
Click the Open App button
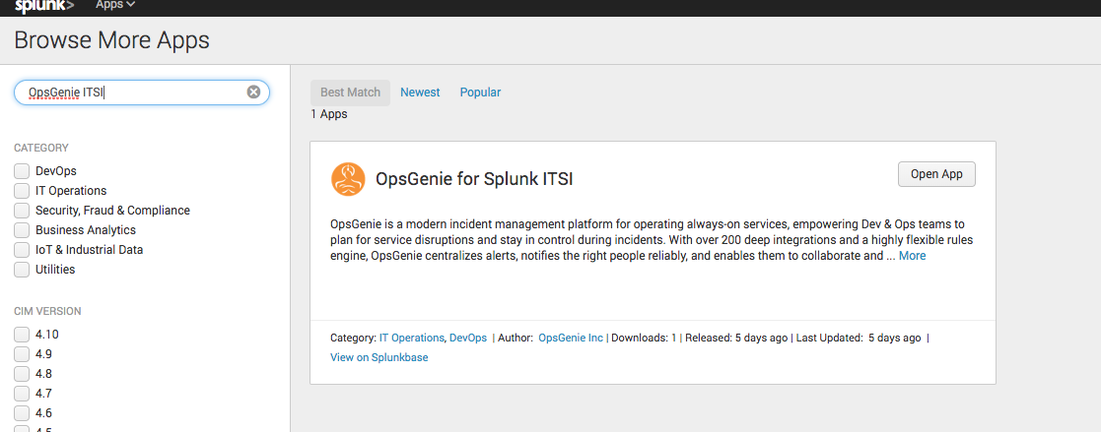(x=936, y=174)
